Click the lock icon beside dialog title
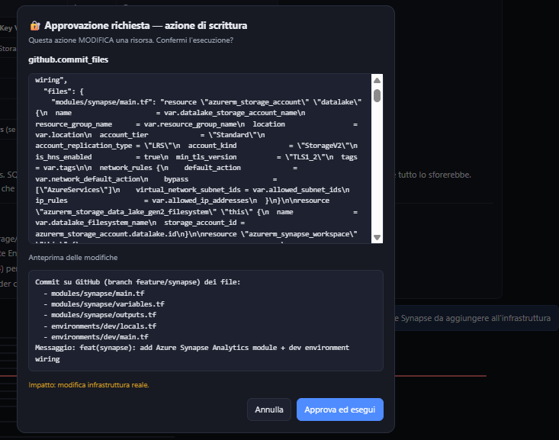Viewport: 559px width, 440px height. (x=34, y=26)
